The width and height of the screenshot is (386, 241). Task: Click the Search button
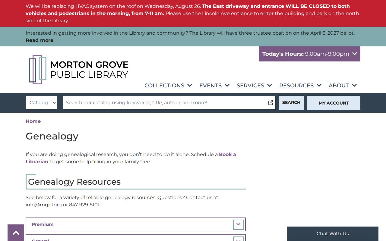(x=291, y=103)
